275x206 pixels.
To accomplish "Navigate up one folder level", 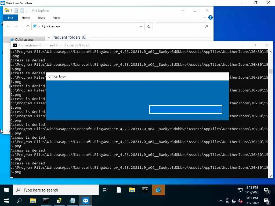I will click(x=28, y=27).
